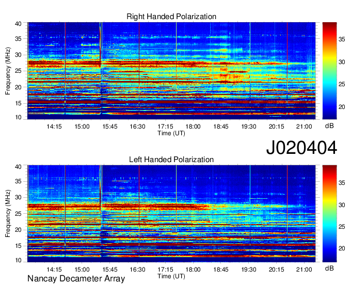
Task: Click the "dB" label under the lower colorbar
Action: (329, 268)
